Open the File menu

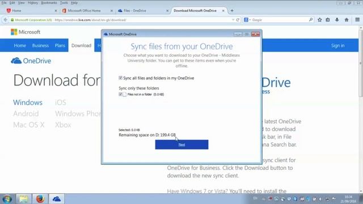[x=4, y=3]
